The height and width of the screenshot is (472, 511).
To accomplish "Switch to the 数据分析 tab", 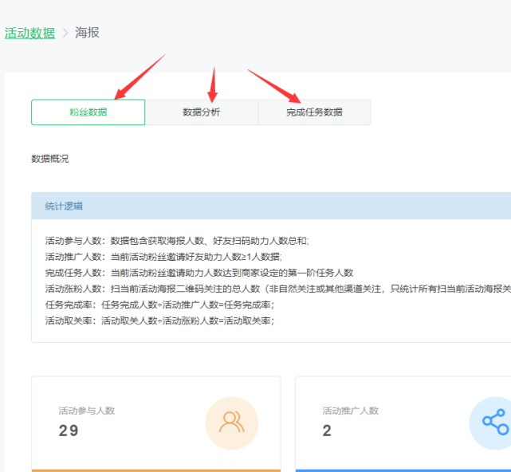I will pyautogui.click(x=202, y=112).
